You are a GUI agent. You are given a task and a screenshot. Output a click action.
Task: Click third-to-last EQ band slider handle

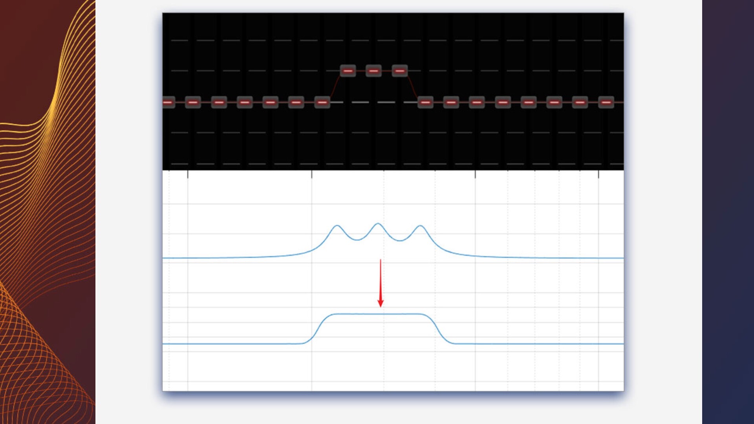click(554, 102)
